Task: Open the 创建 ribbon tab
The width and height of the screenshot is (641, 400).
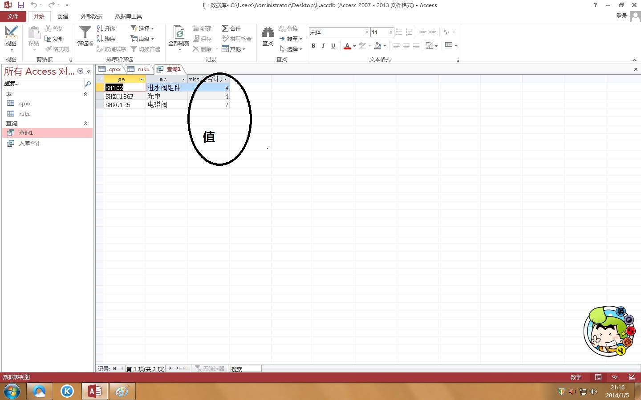Action: pos(63,16)
